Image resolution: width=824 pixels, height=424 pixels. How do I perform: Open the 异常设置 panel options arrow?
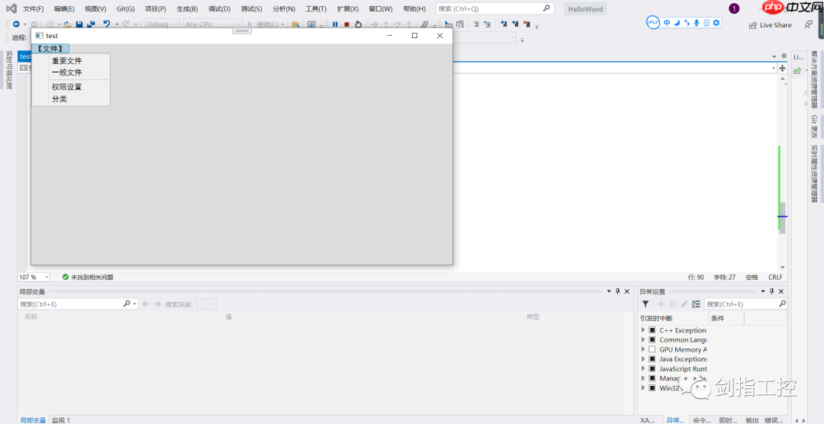tap(763, 291)
